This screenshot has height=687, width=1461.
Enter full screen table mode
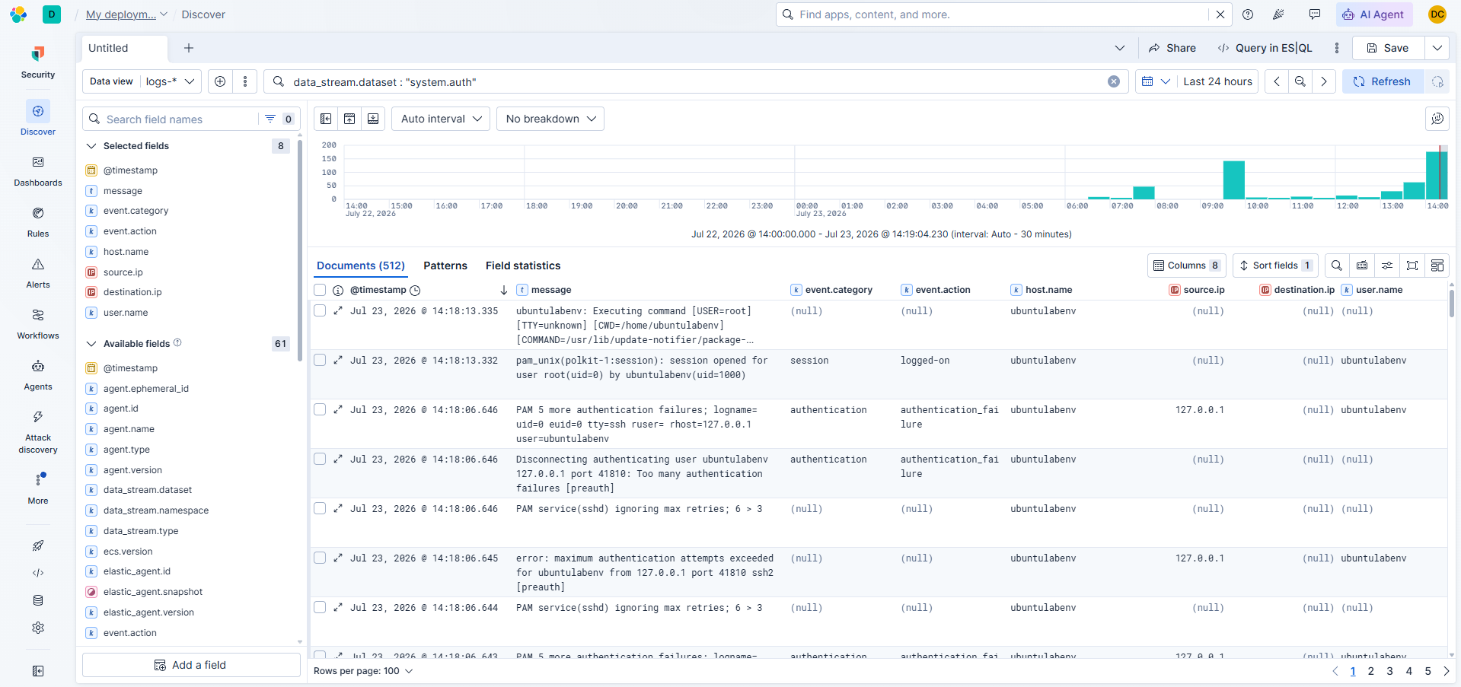(1412, 266)
